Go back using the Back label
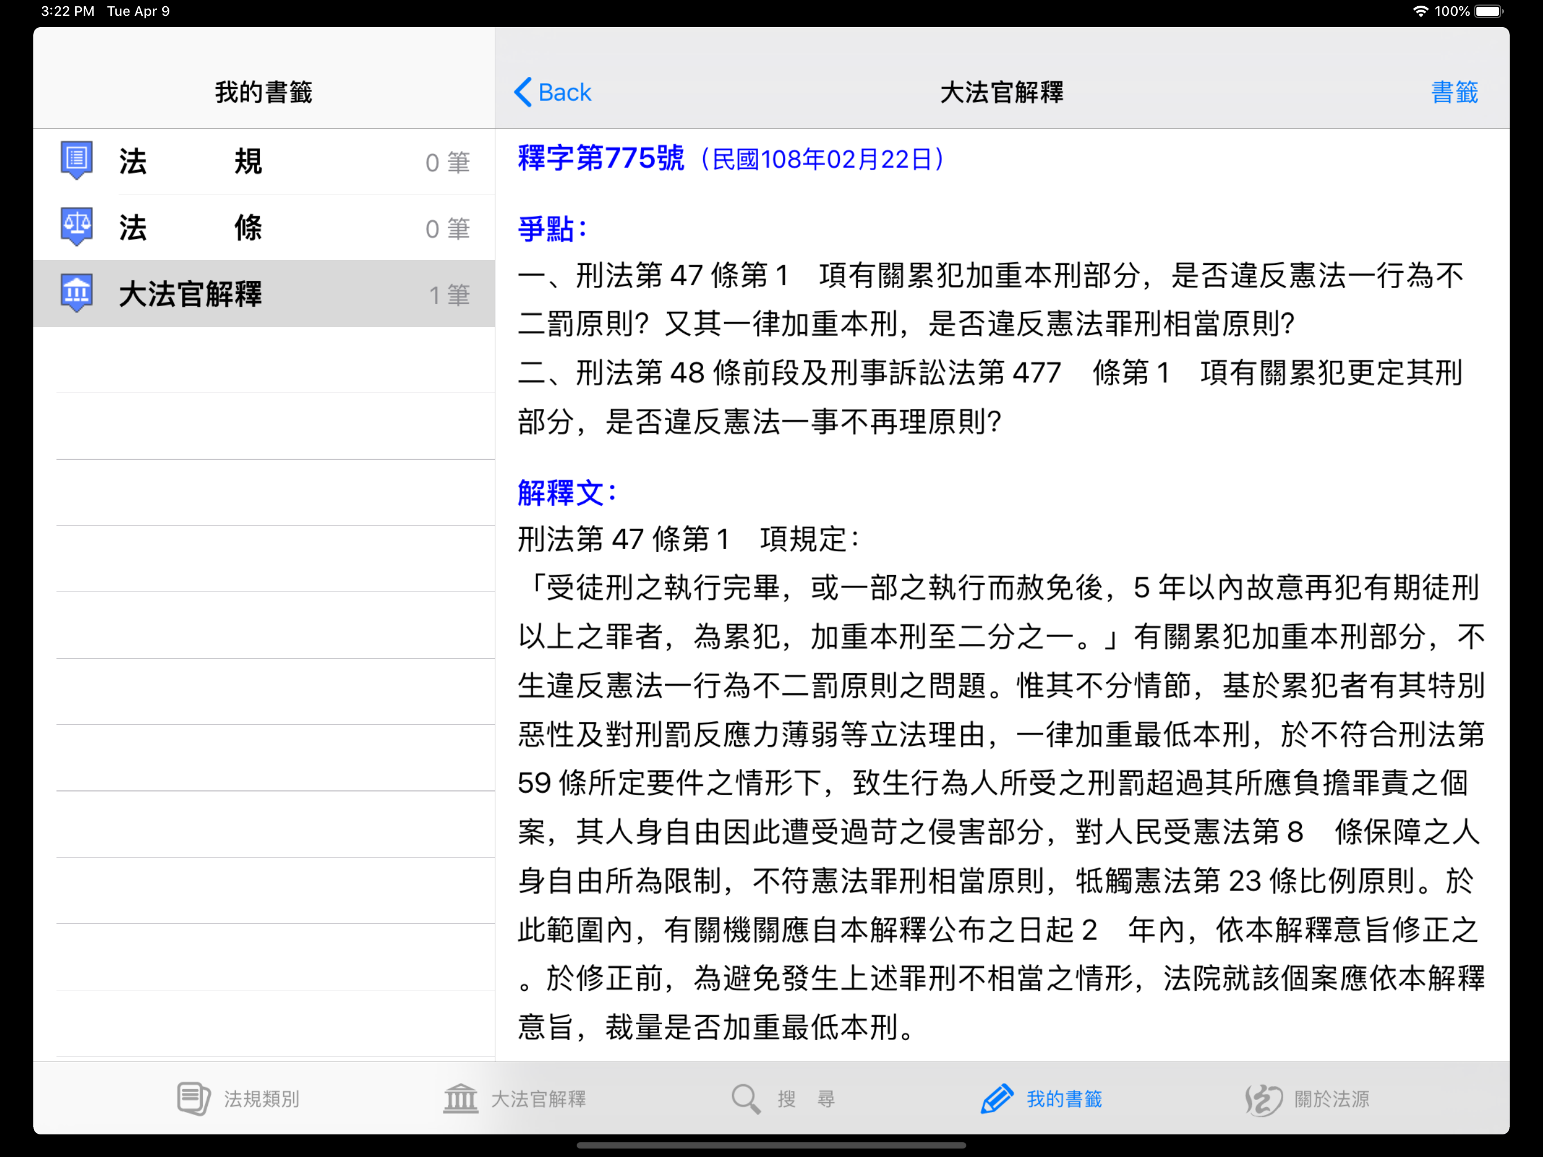Viewport: 1543px width, 1157px height. [564, 92]
